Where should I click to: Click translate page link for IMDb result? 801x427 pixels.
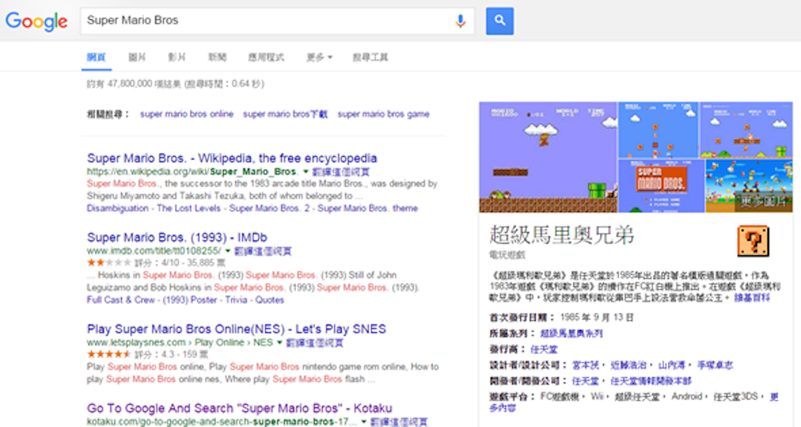click(263, 251)
